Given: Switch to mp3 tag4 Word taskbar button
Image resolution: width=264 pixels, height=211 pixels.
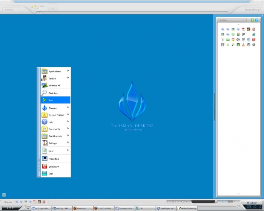Looking at the screenshot, I should (41, 208).
